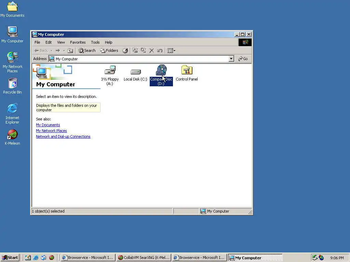Click the '1 object(s) selected' status text
350x262 pixels.
(x=48, y=211)
